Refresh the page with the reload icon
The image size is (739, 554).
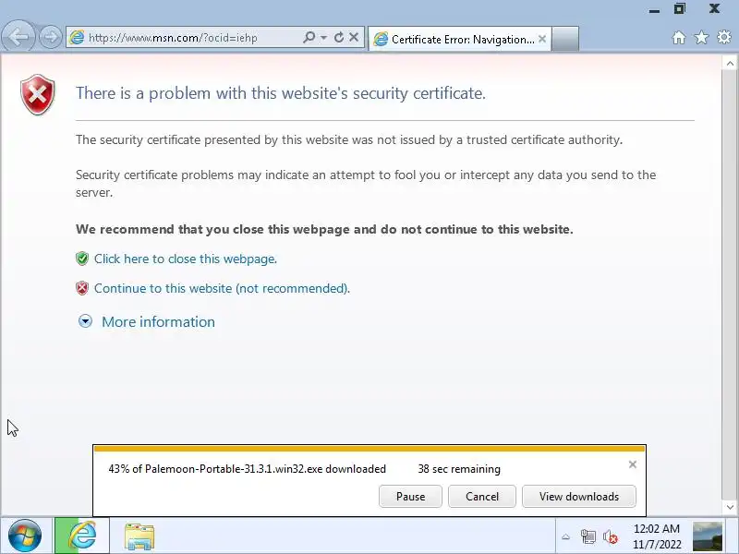pos(338,37)
